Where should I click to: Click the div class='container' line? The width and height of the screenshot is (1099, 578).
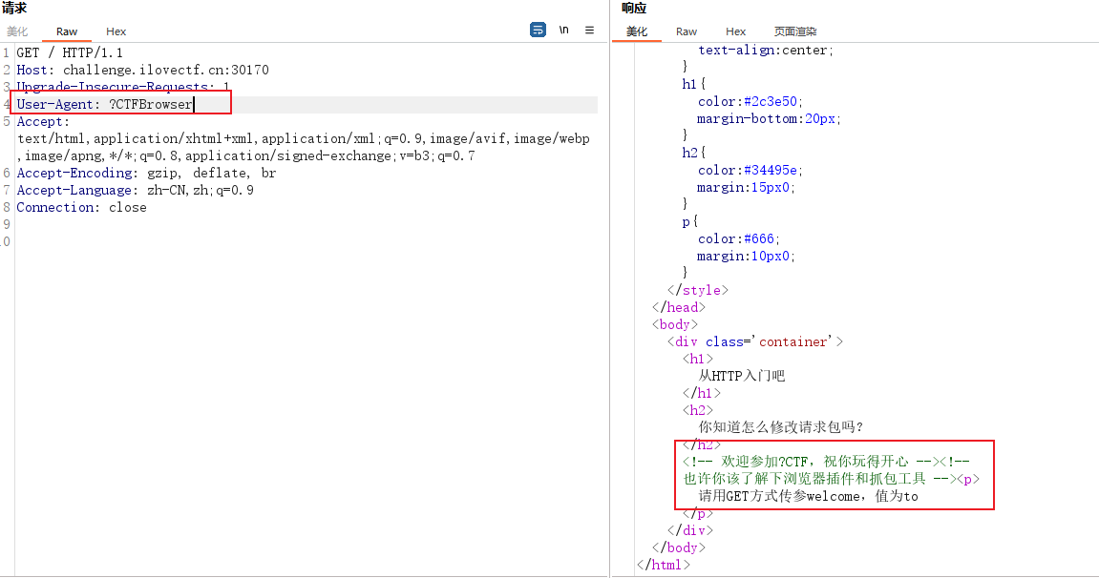755,341
